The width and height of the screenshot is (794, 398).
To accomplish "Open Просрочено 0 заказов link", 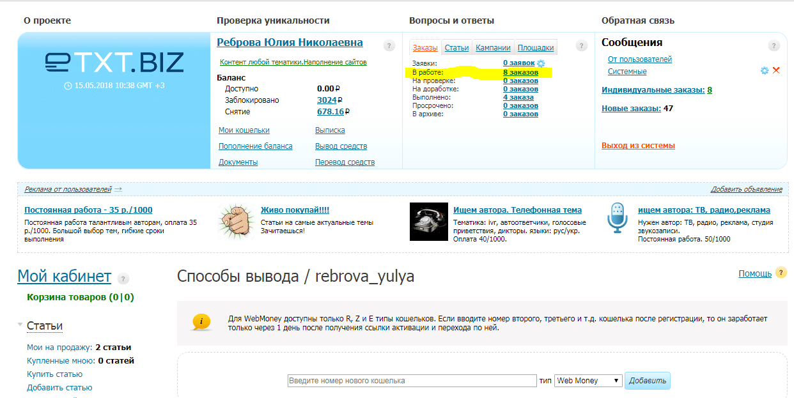I will [520, 105].
